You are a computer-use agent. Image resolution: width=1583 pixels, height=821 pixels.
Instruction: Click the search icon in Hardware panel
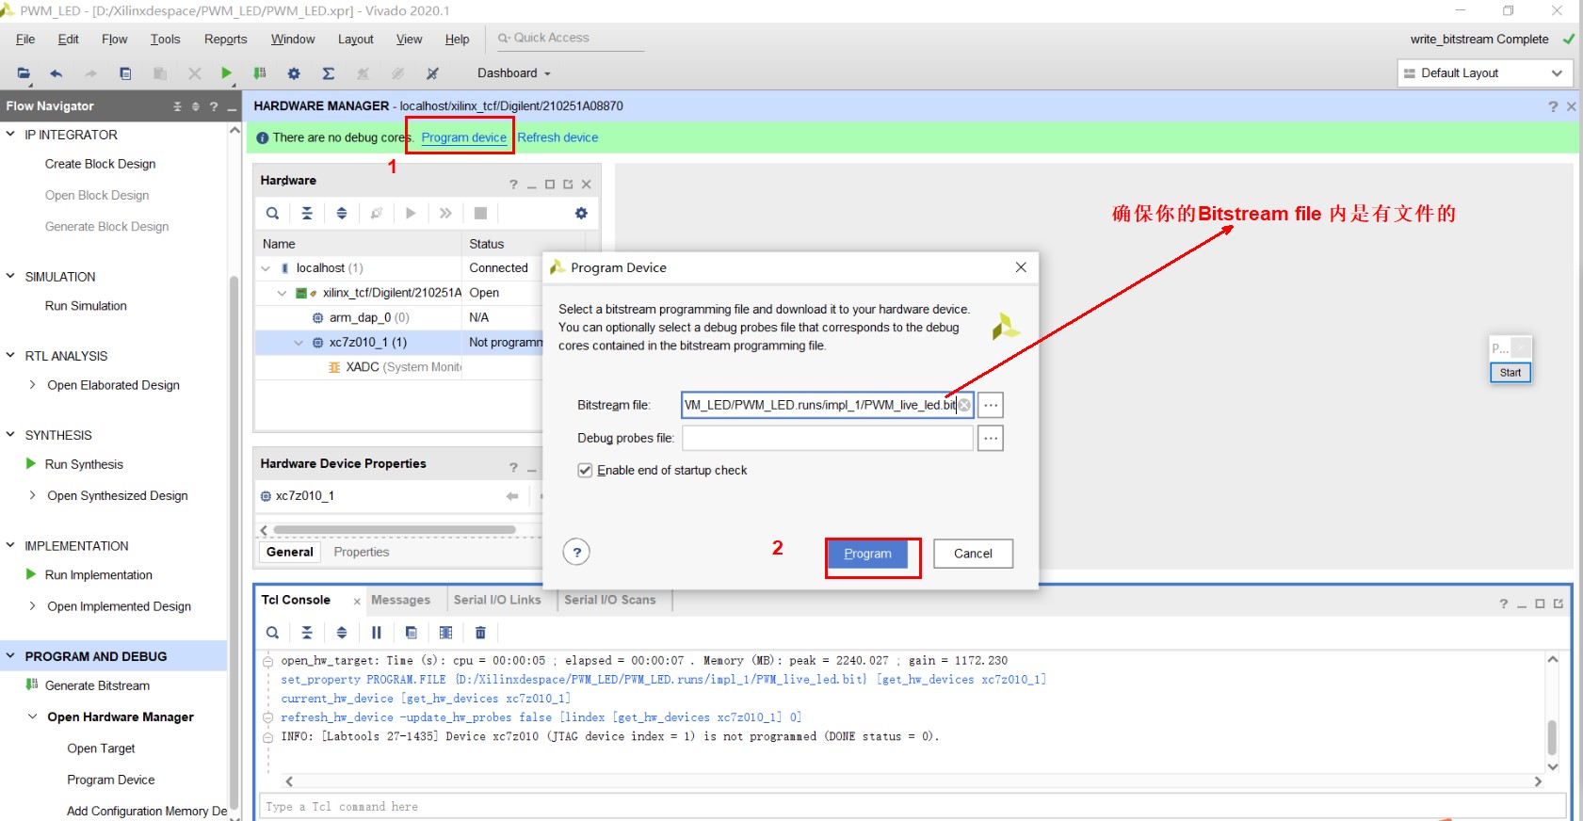[x=272, y=214]
